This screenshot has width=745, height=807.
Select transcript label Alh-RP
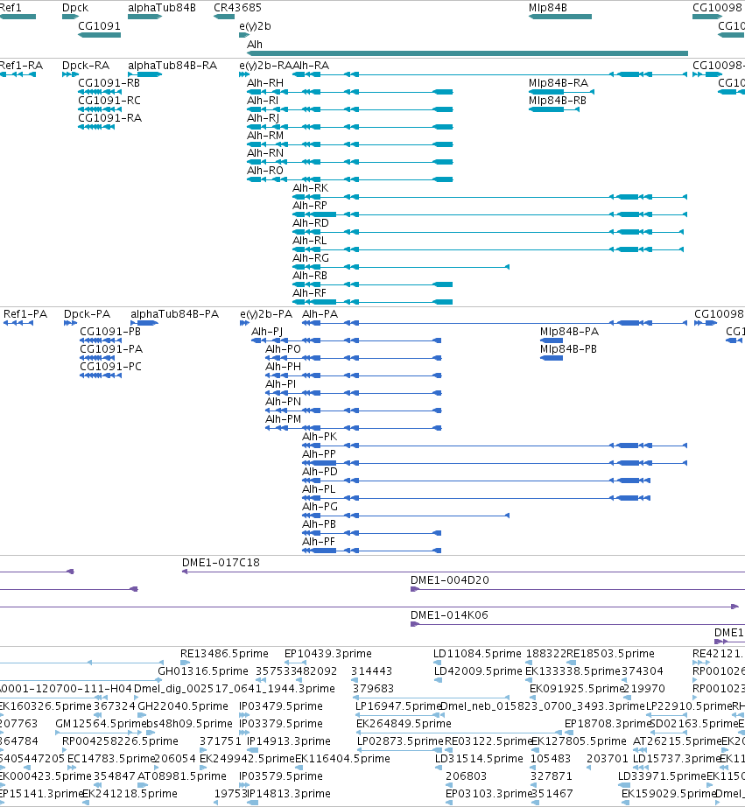pos(310,206)
